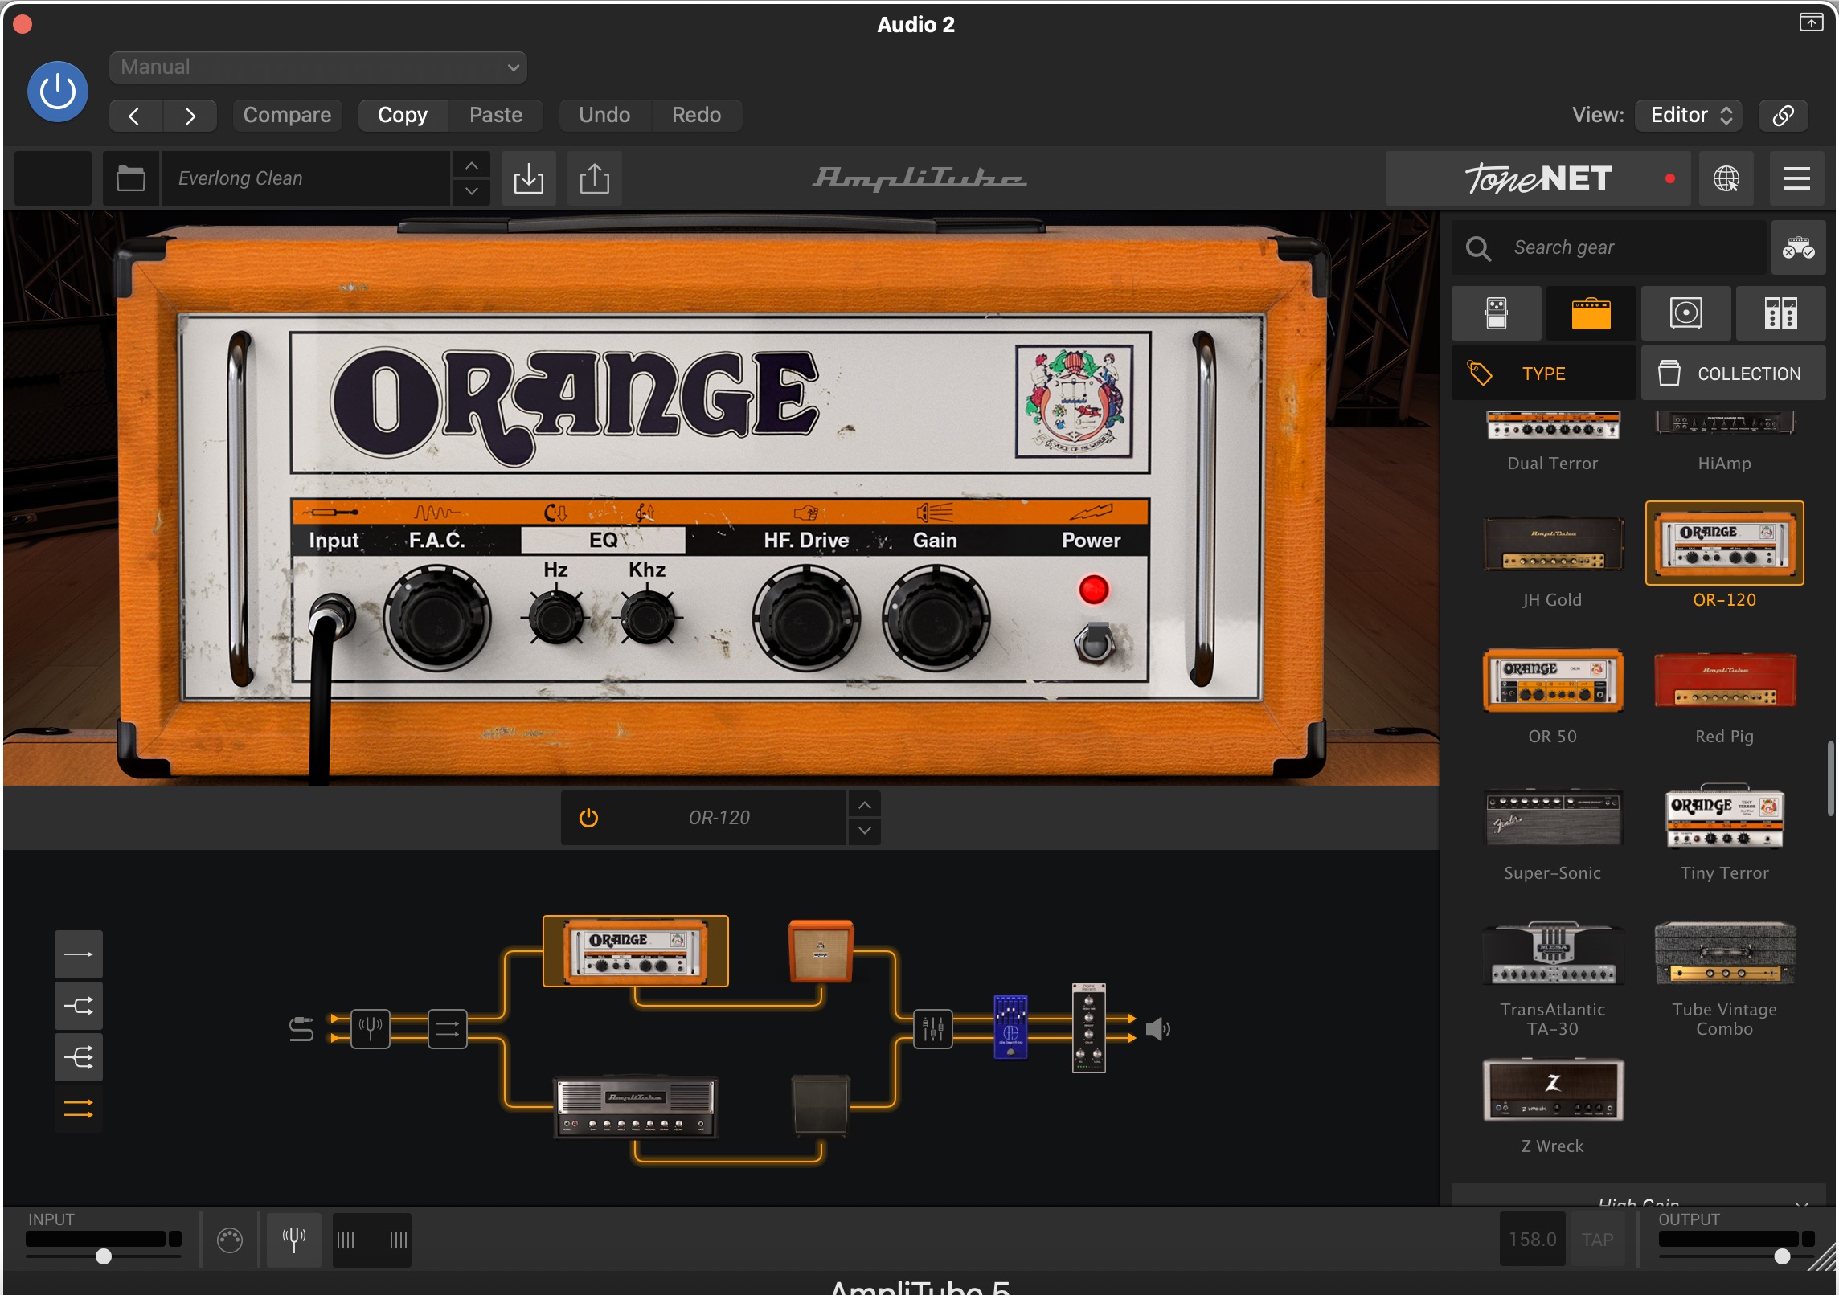Open the View Editor dropdown
Screen dimensions: 1839x1295
(1690, 116)
